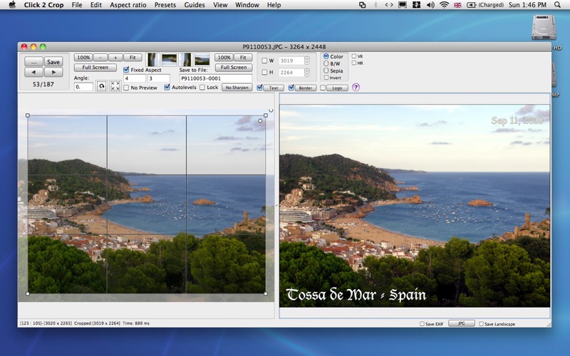Screen dimensions: 570x356
Task: Toggle the Fixed Aspect checkbox
Action: (x=126, y=69)
